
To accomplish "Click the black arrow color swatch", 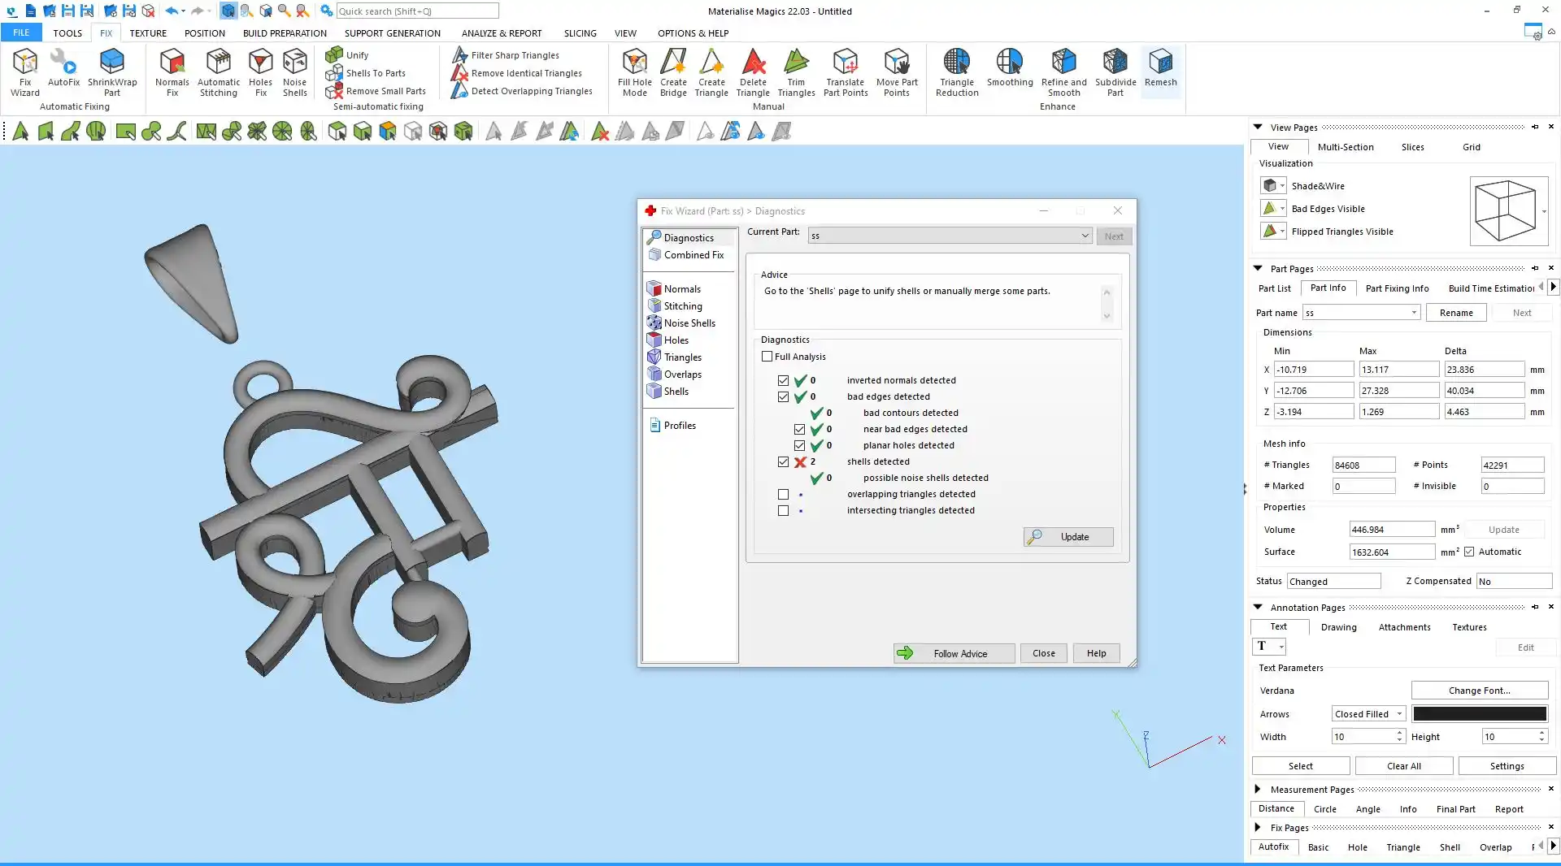I will click(x=1479, y=714).
